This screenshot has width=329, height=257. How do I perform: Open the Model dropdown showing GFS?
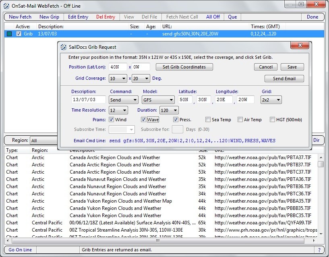pyautogui.click(x=159, y=99)
